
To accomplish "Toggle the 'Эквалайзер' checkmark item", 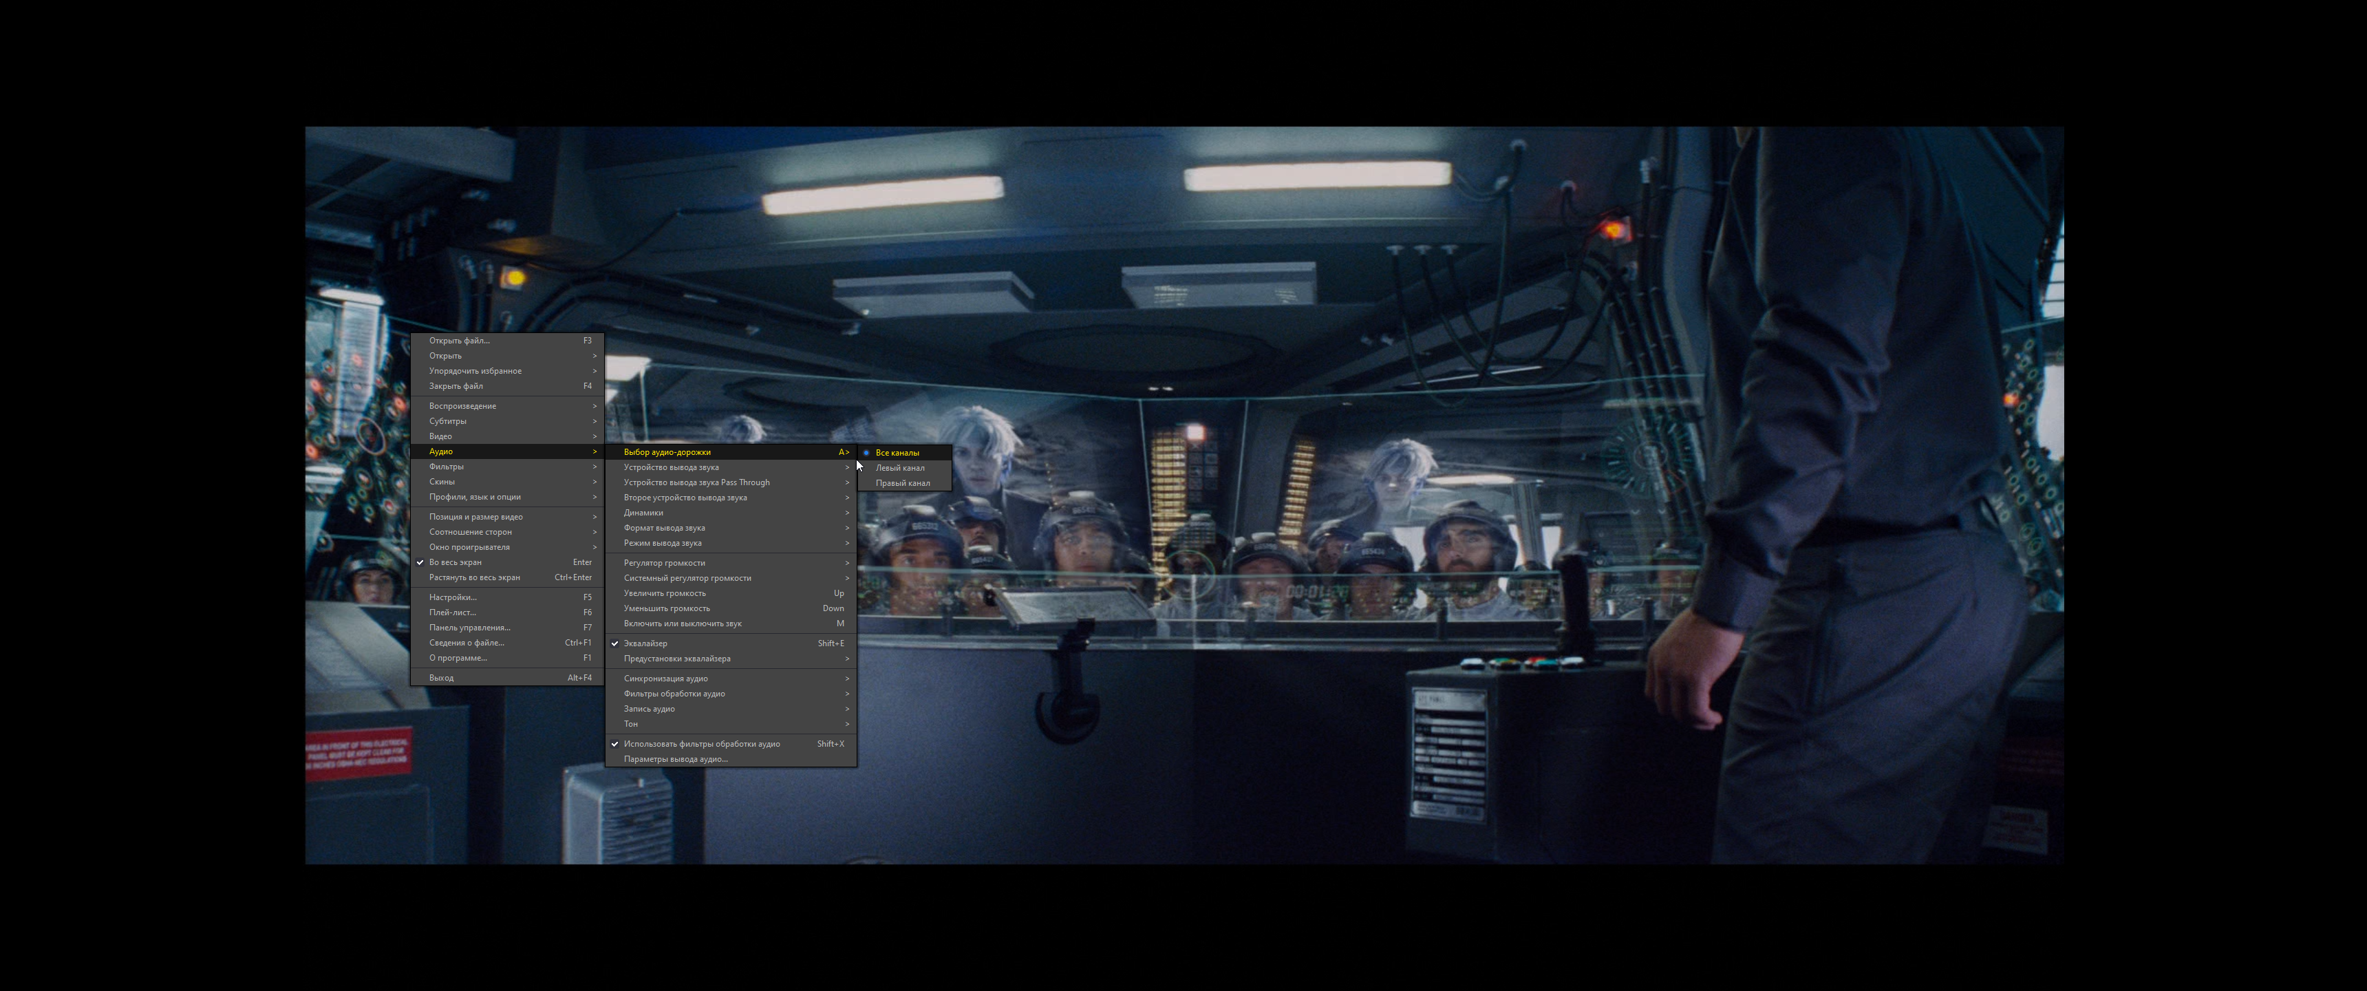I will 645,643.
